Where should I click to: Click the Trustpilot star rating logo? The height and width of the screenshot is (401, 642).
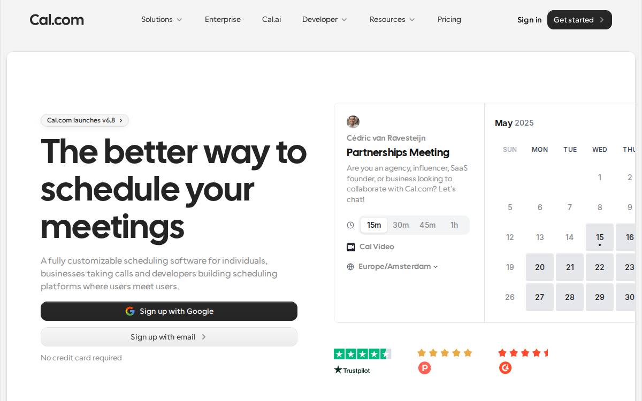(x=362, y=361)
